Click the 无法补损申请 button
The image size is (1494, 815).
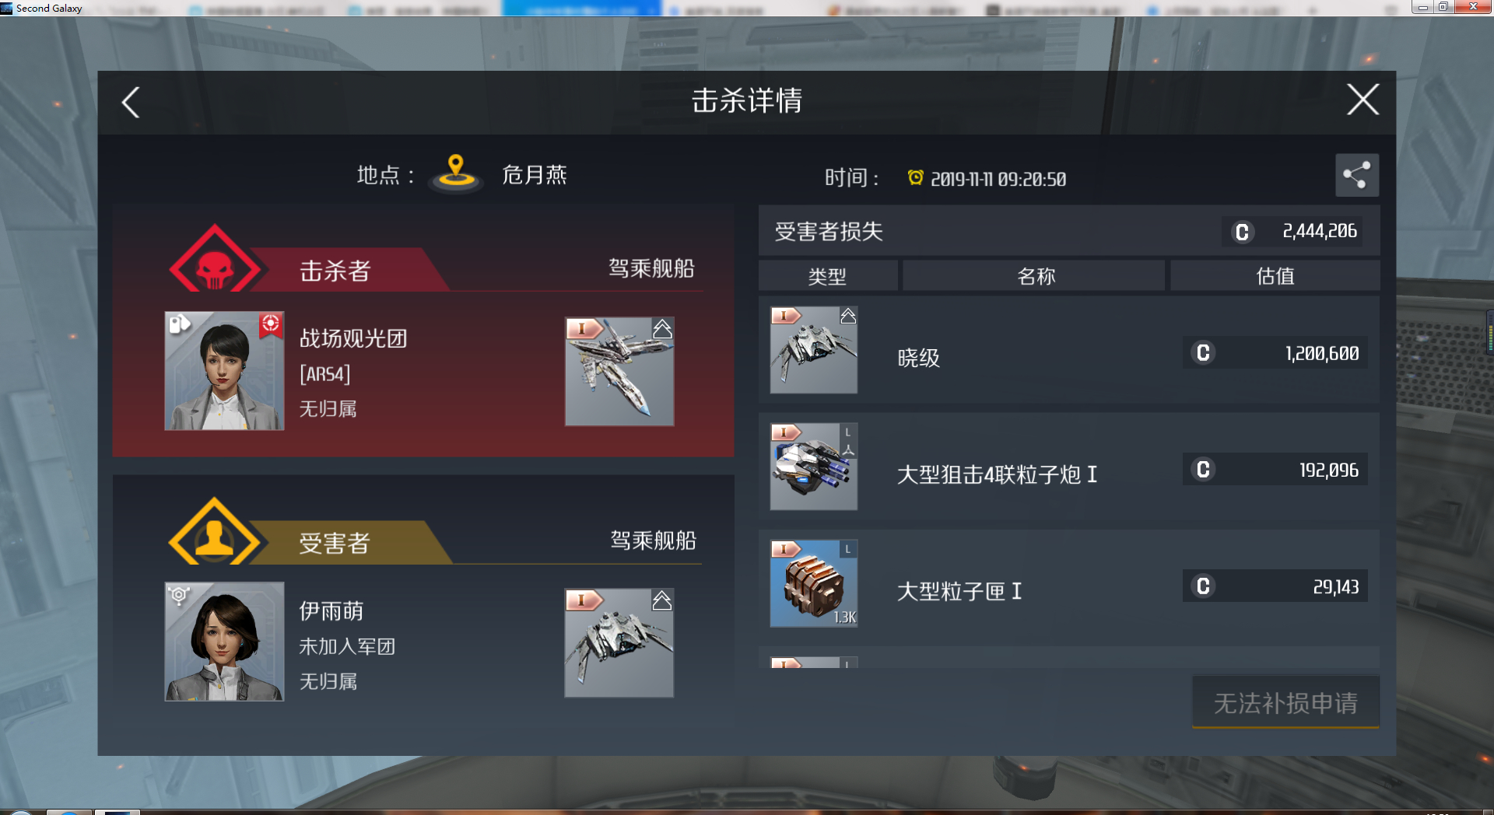1285,702
